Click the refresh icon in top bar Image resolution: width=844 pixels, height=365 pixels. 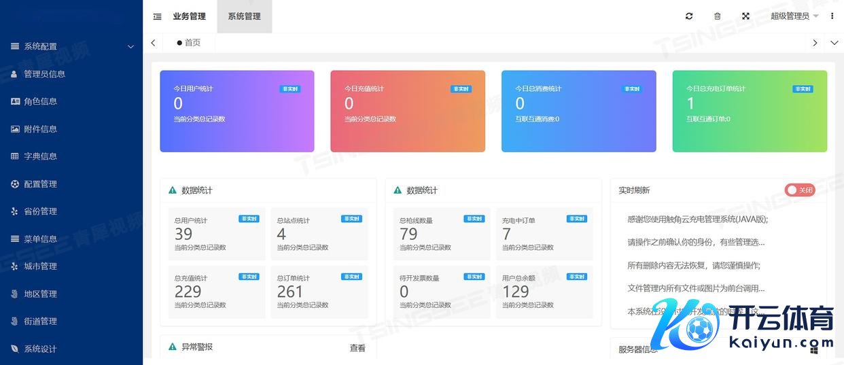(689, 16)
